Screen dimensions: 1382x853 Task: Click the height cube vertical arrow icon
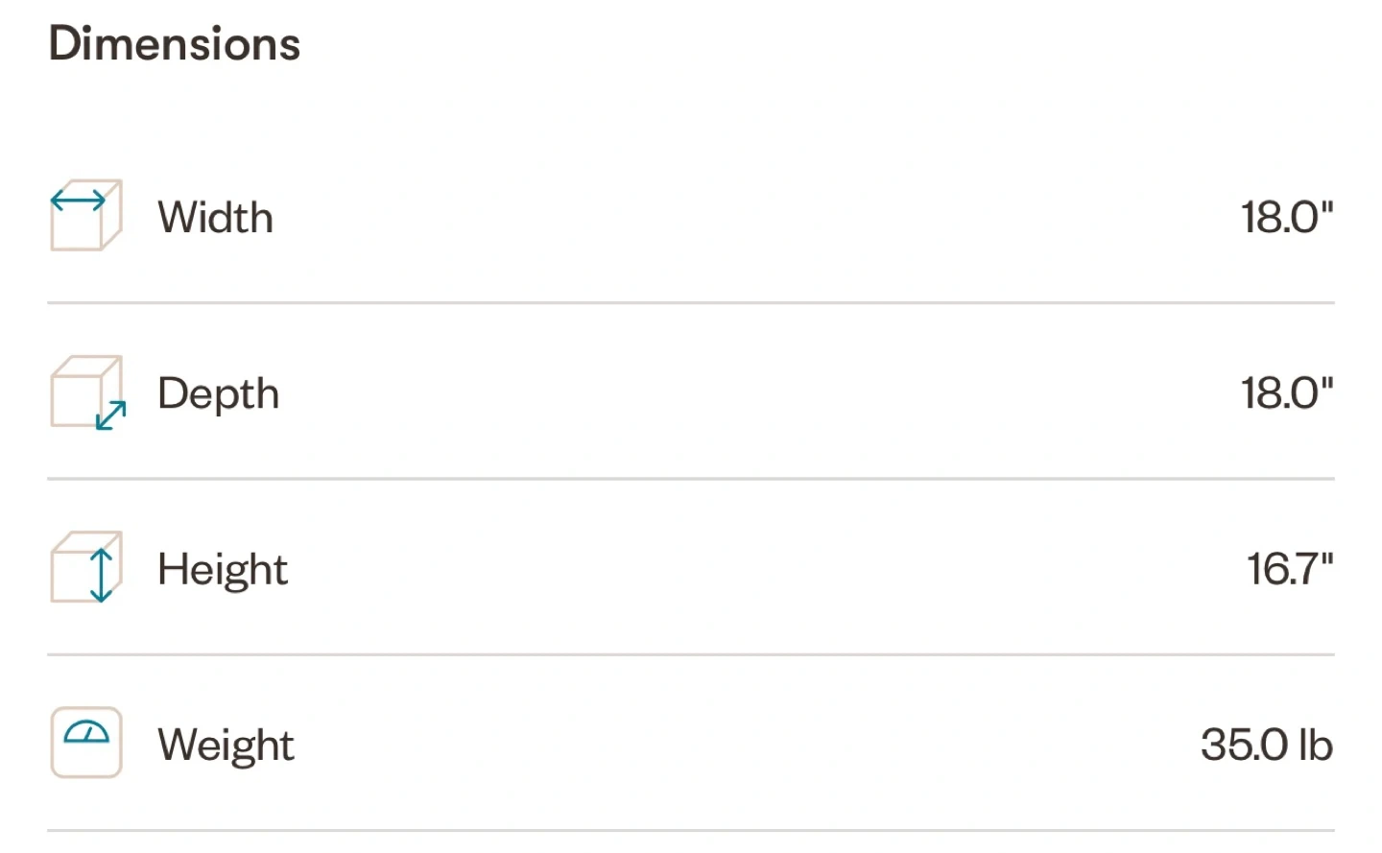(x=86, y=567)
